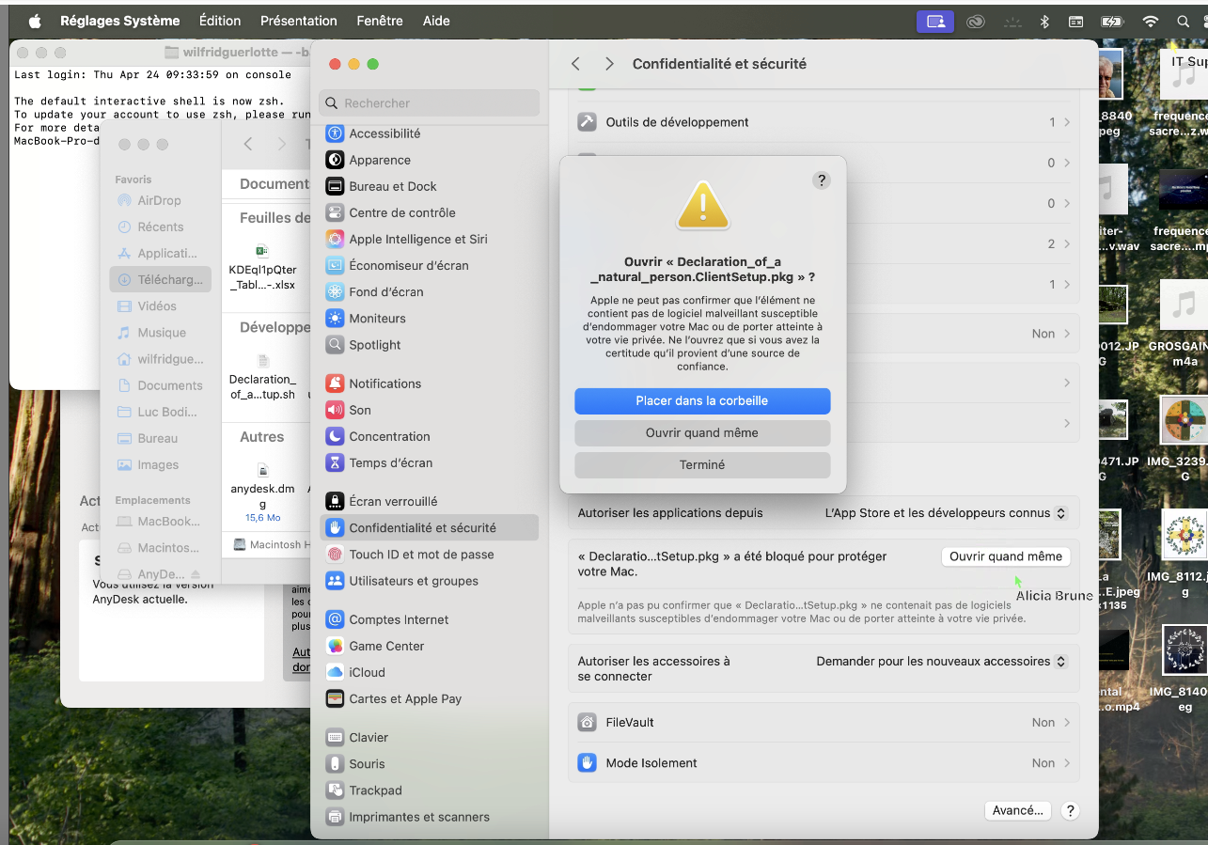Open the Présentation menu

click(x=298, y=21)
